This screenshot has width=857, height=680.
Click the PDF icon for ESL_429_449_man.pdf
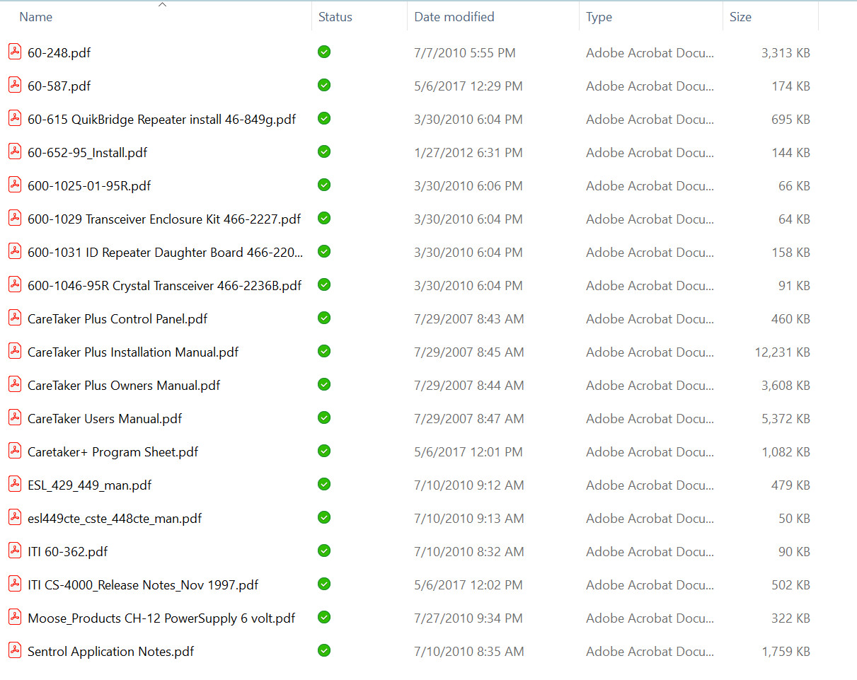click(x=15, y=484)
